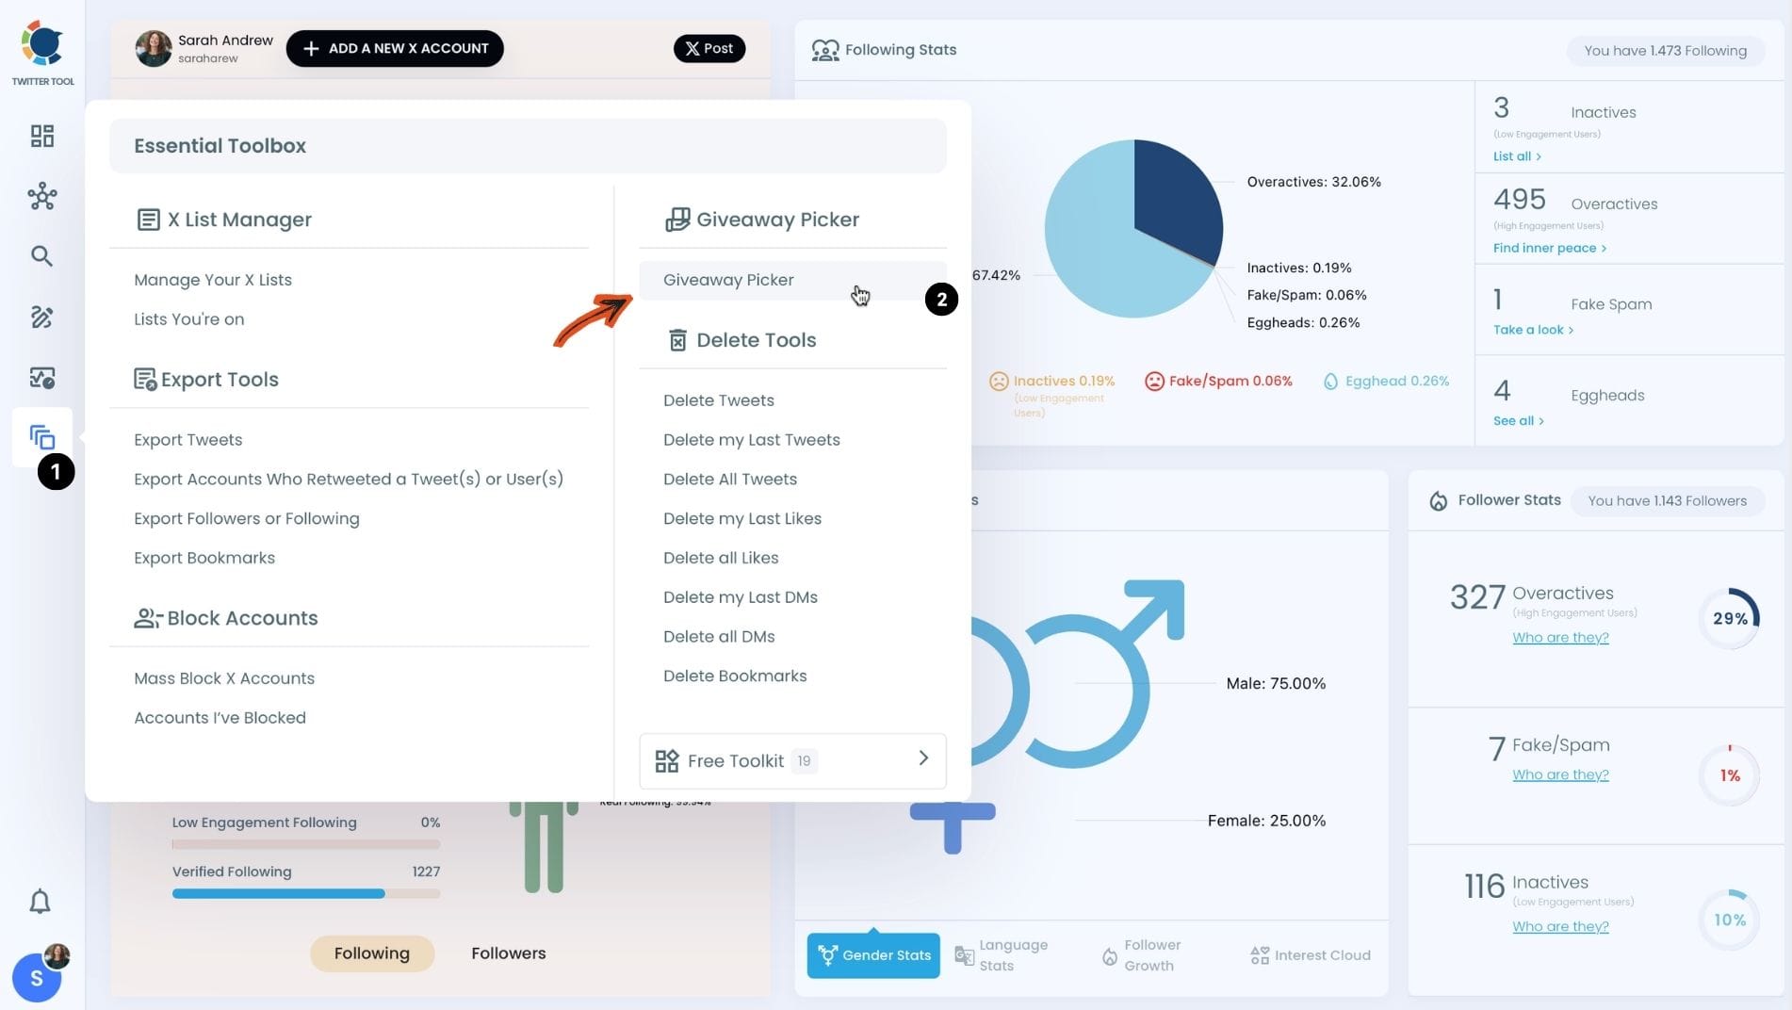Choose Export Accounts Who Retweeted option

(349, 480)
